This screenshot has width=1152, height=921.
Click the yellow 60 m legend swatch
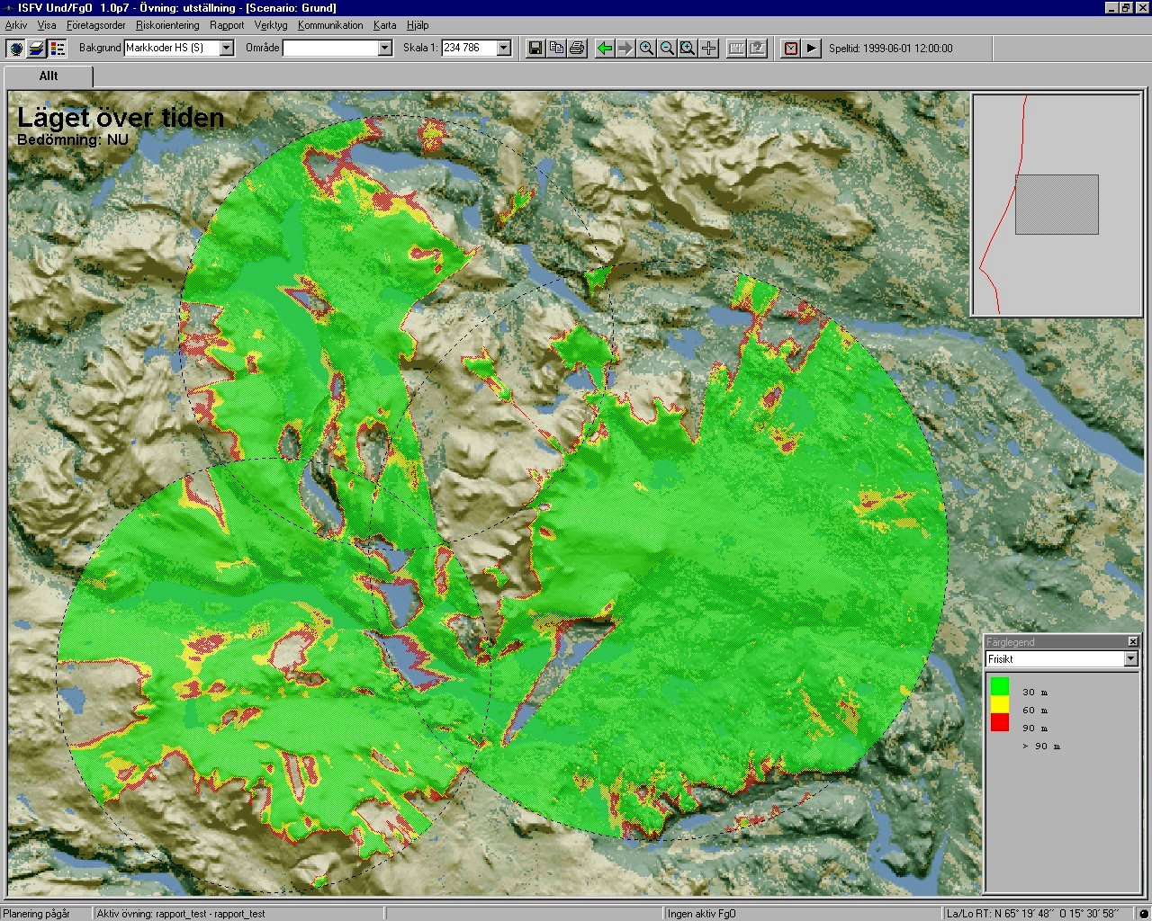pyautogui.click(x=1000, y=704)
